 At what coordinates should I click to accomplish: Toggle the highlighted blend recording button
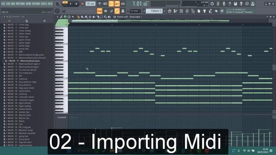point(117,3)
